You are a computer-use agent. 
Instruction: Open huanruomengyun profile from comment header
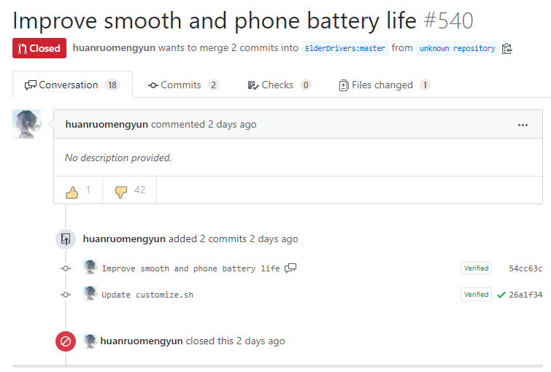107,124
